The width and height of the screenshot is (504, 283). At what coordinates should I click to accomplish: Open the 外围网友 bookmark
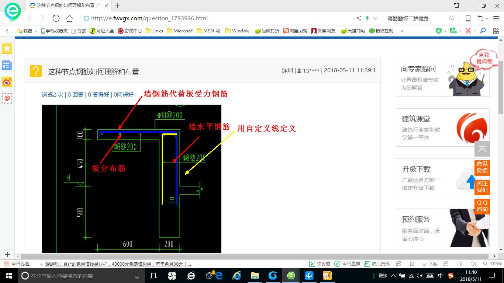324,31
